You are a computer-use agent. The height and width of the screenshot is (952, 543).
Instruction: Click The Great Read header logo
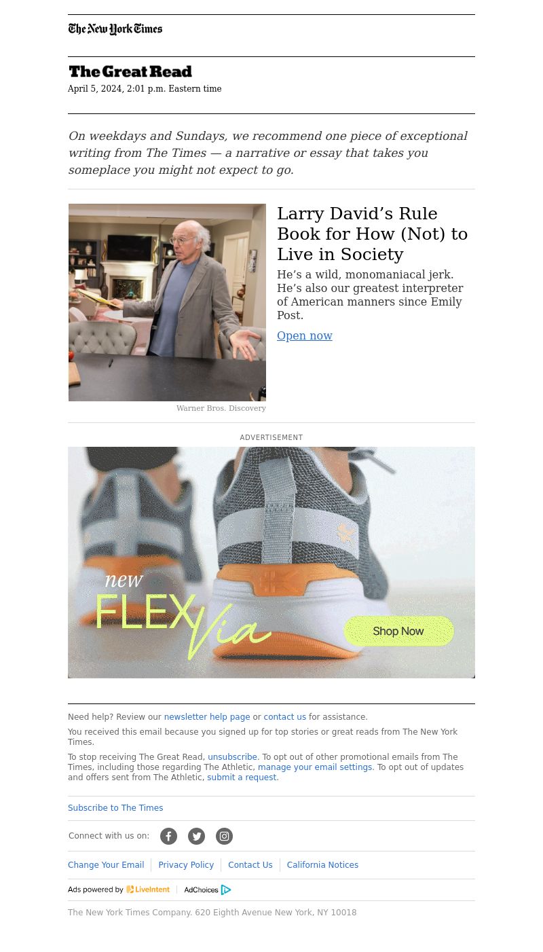coord(130,71)
